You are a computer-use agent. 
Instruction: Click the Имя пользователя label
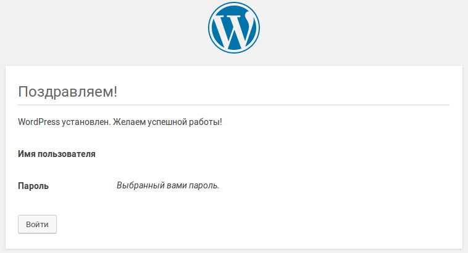pos(57,154)
